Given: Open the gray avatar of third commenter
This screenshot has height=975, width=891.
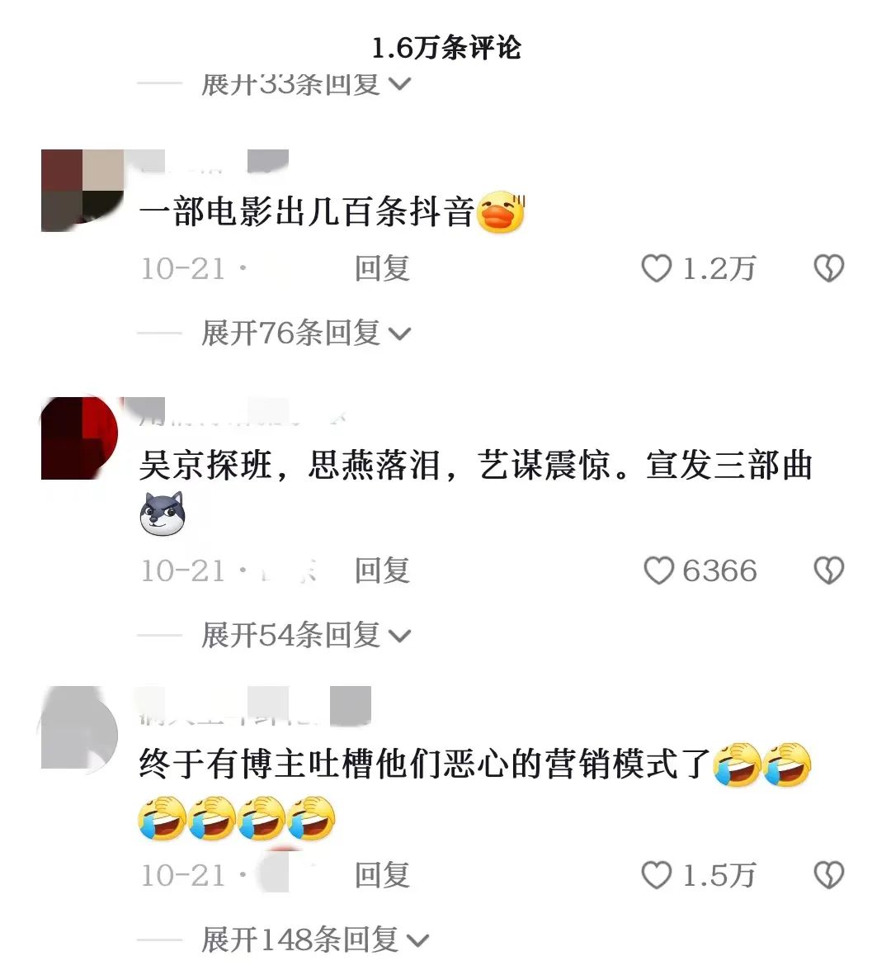Looking at the screenshot, I should tap(79, 727).
